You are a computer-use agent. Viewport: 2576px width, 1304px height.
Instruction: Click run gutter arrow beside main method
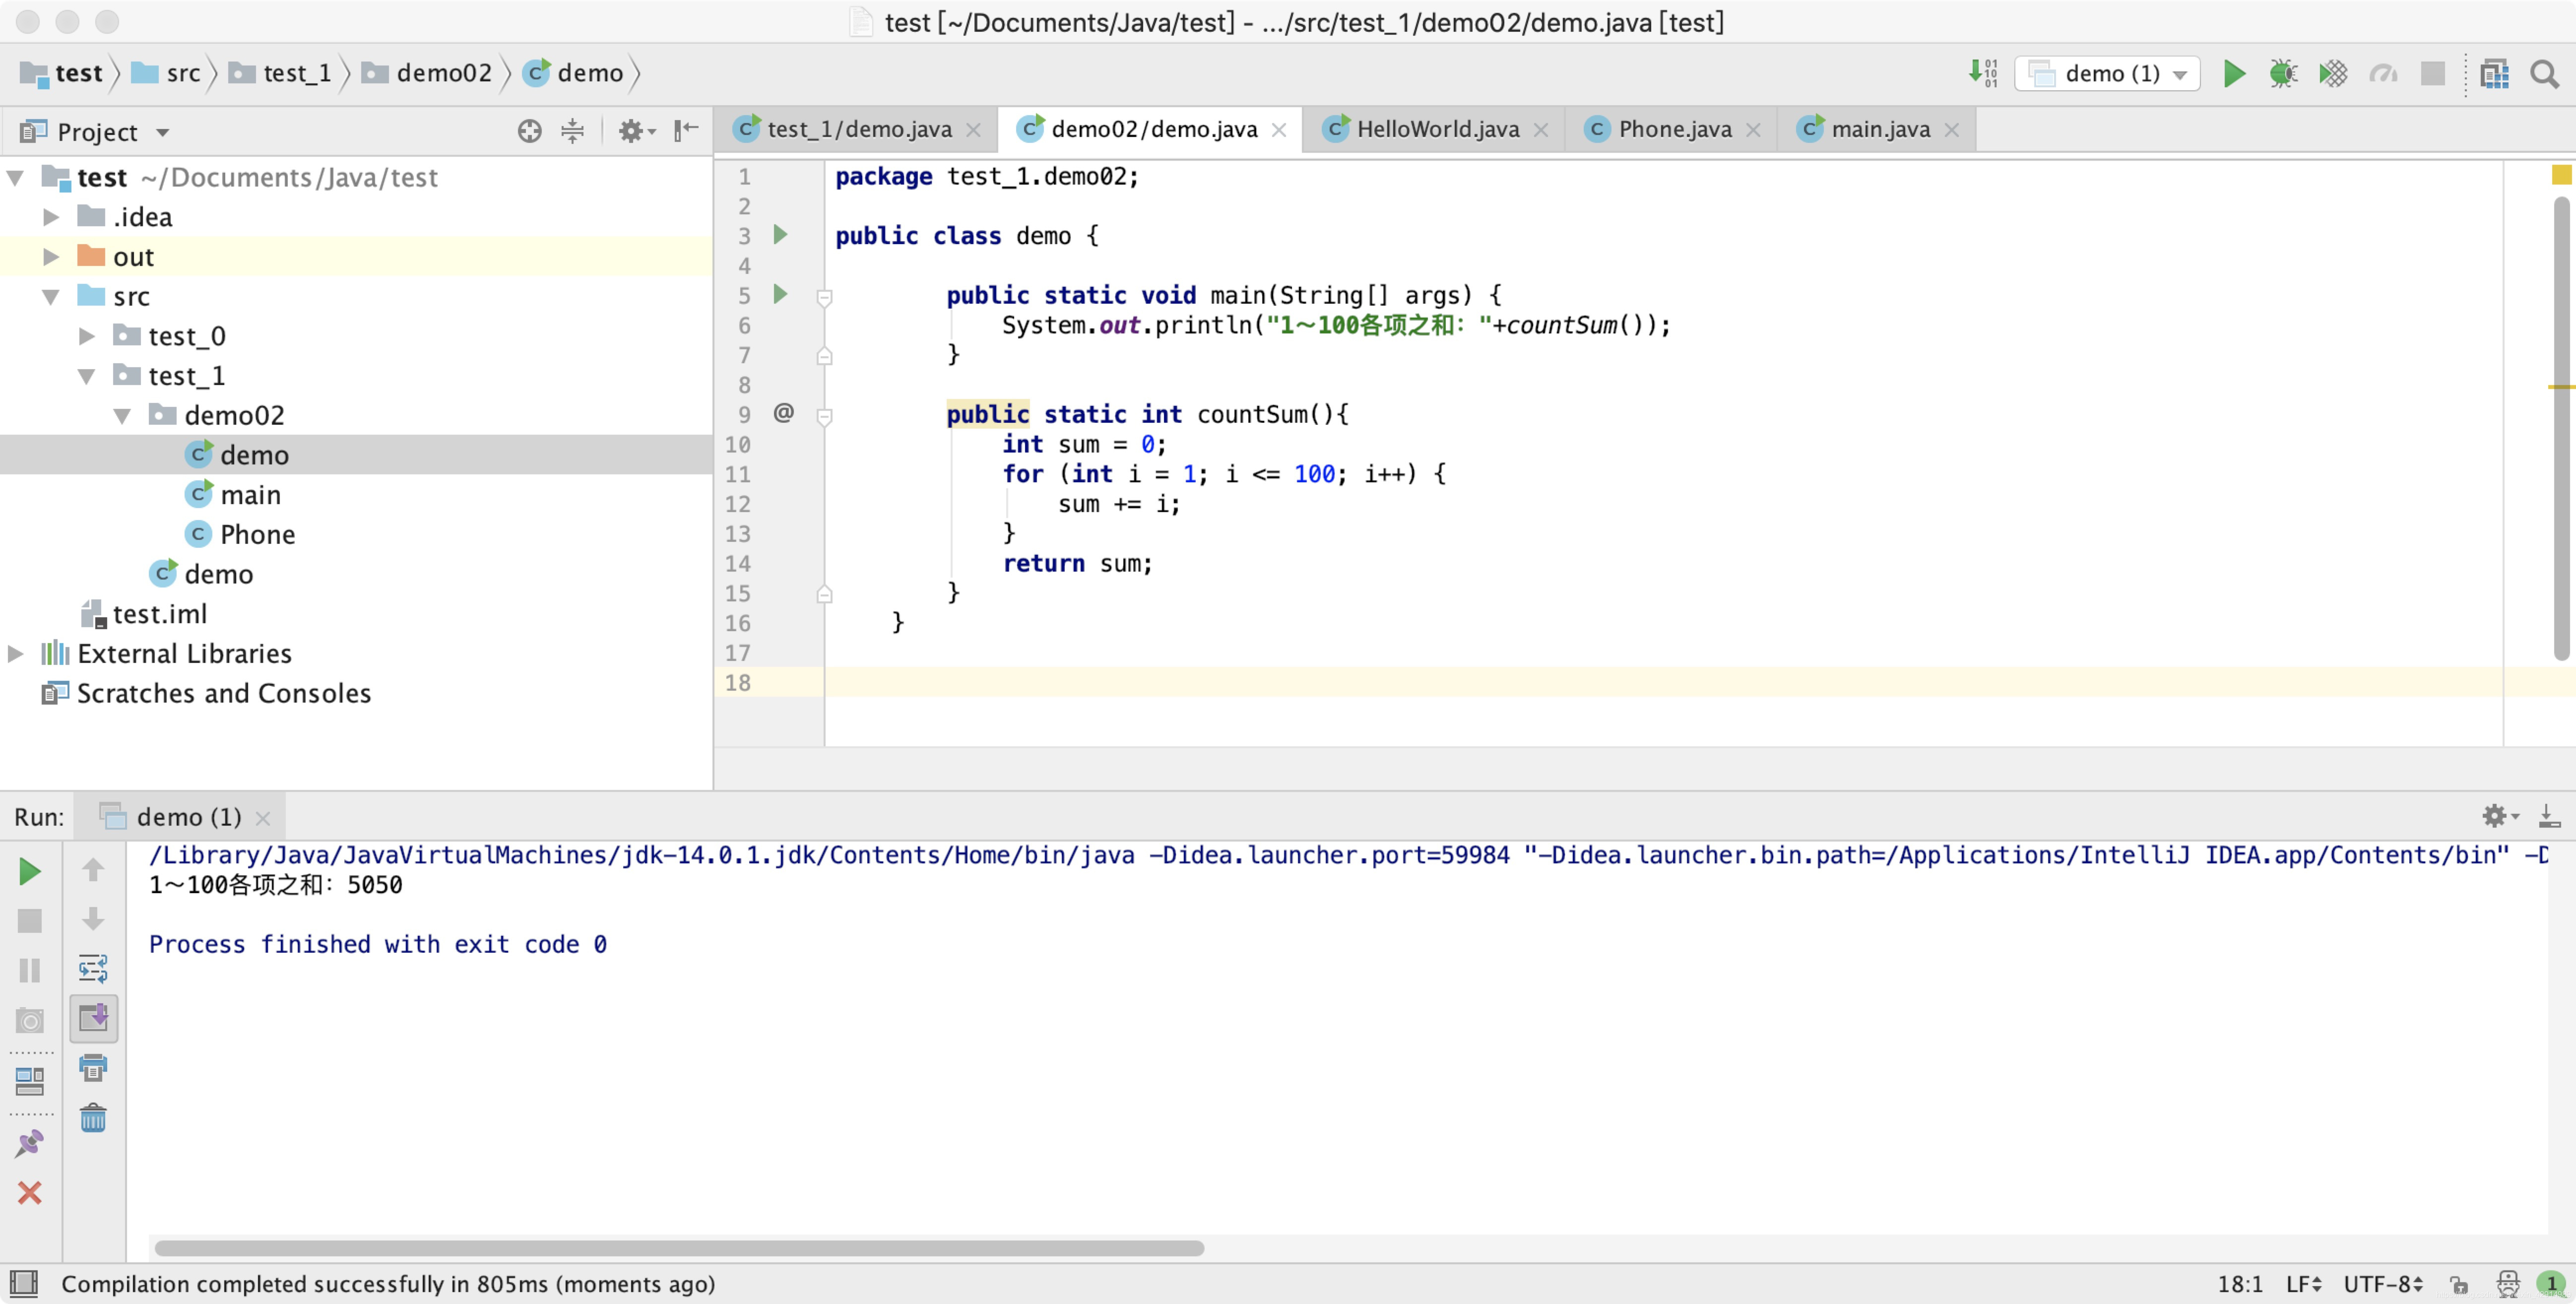point(781,294)
